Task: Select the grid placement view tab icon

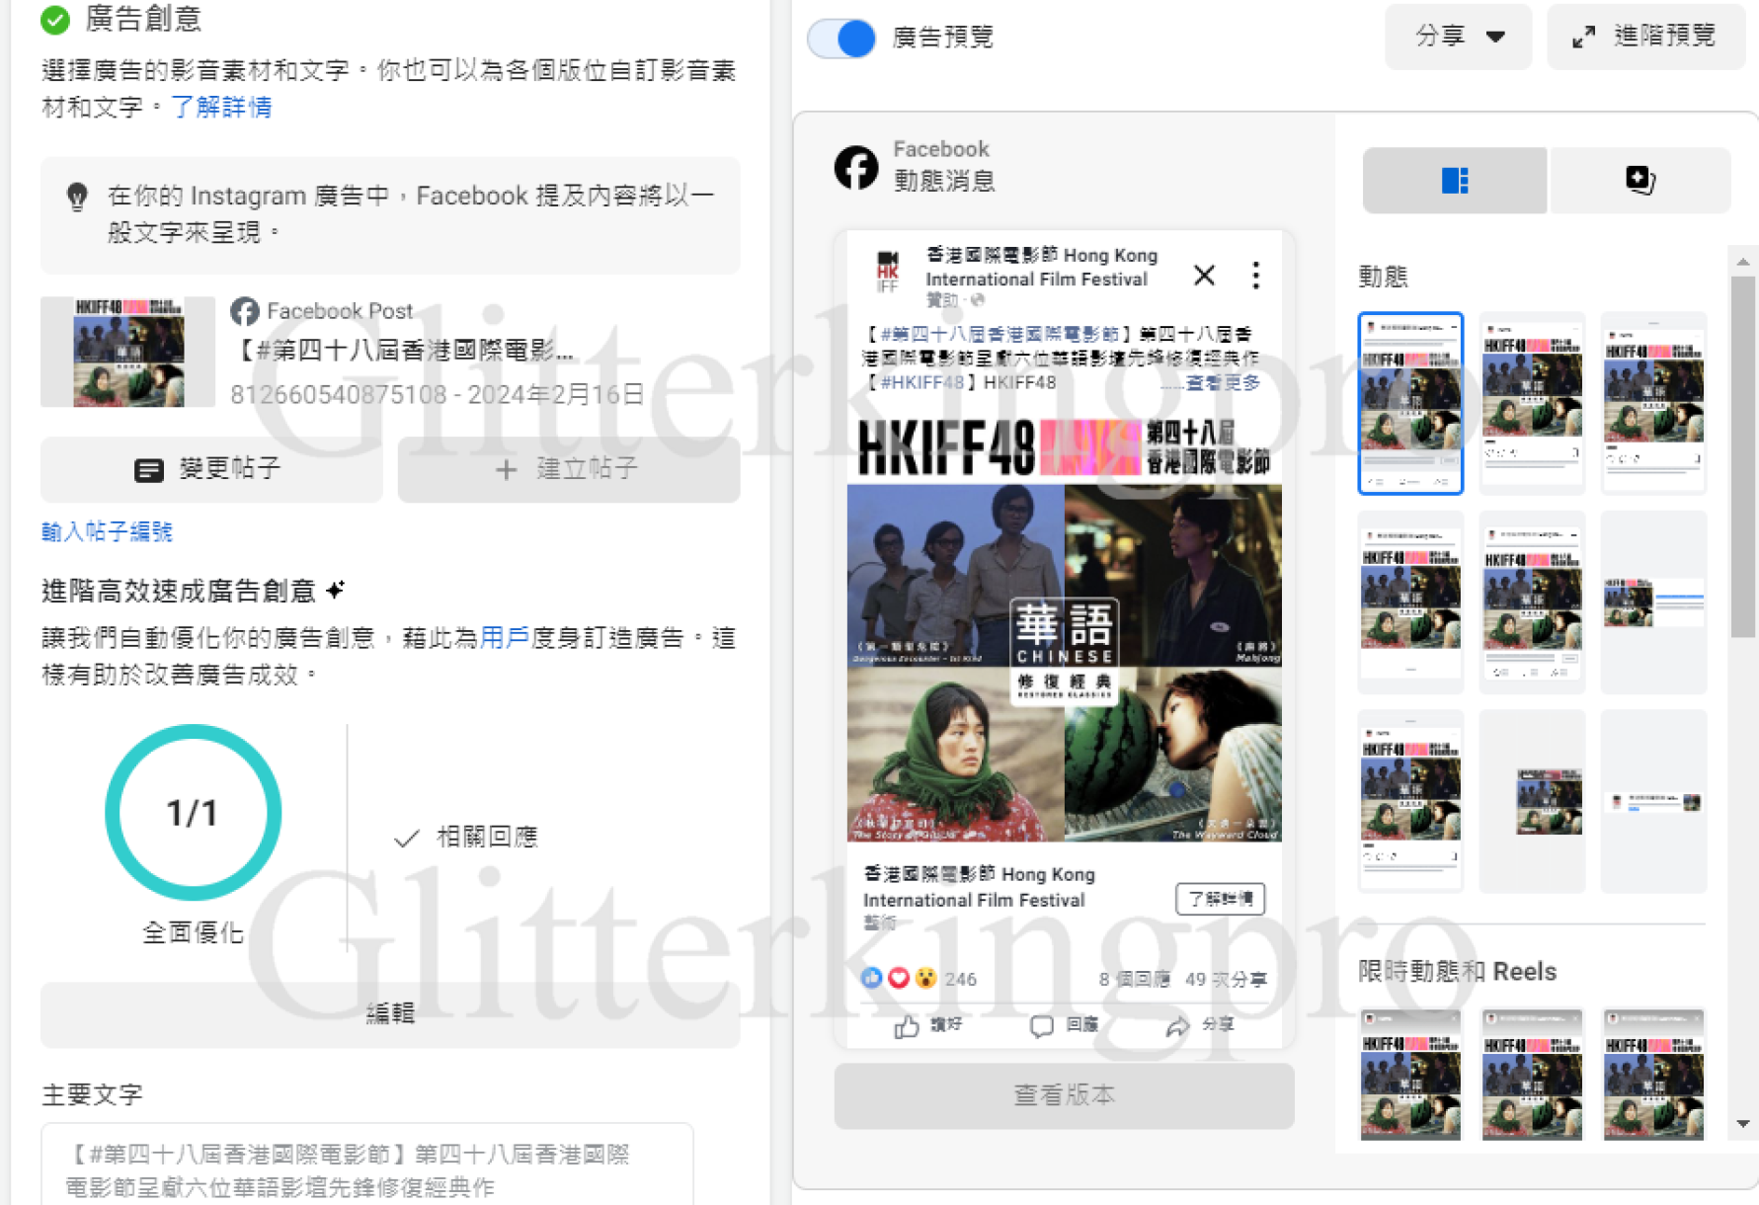Action: click(1454, 181)
